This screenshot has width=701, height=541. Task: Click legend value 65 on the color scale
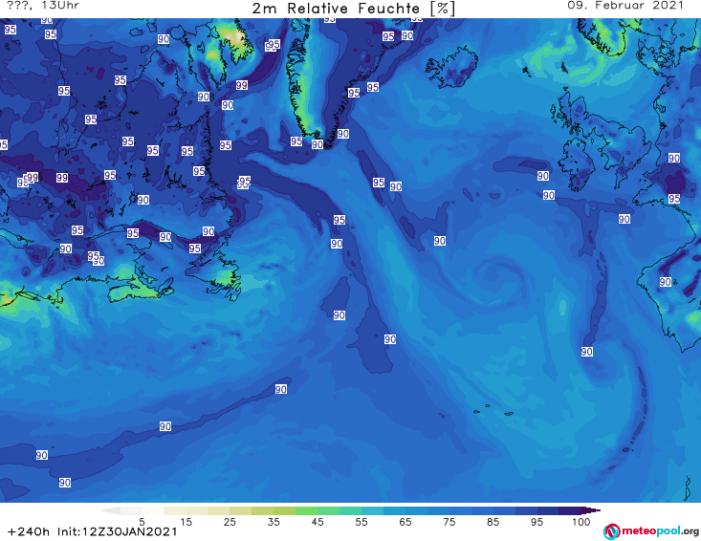click(405, 522)
